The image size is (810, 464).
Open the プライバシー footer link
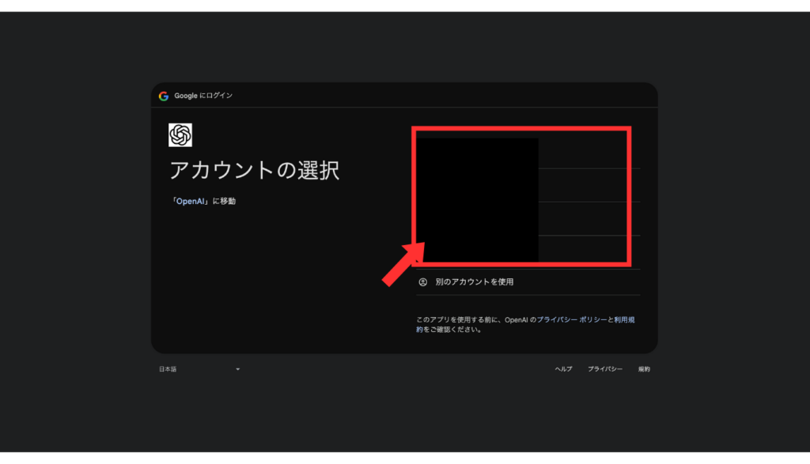coord(605,369)
